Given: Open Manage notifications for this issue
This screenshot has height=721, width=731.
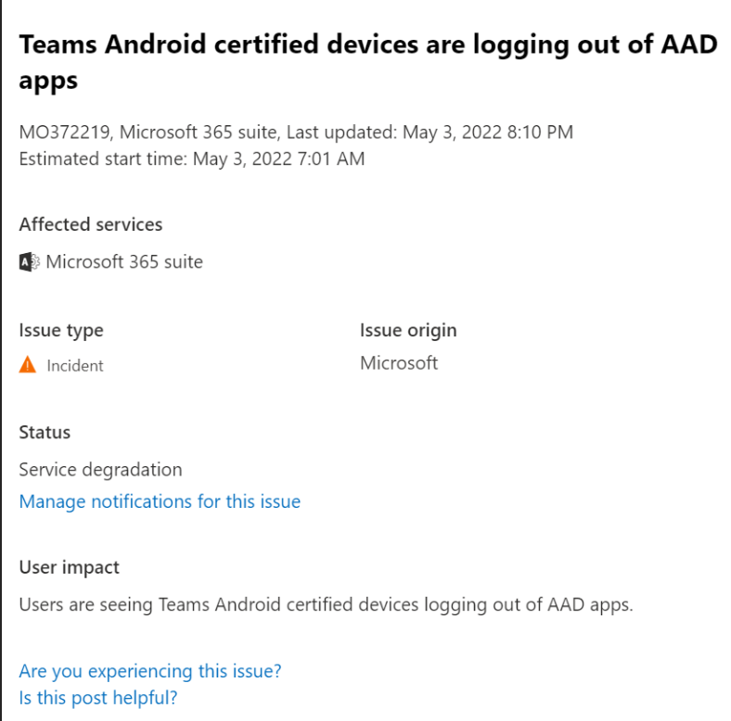Looking at the screenshot, I should [x=160, y=501].
